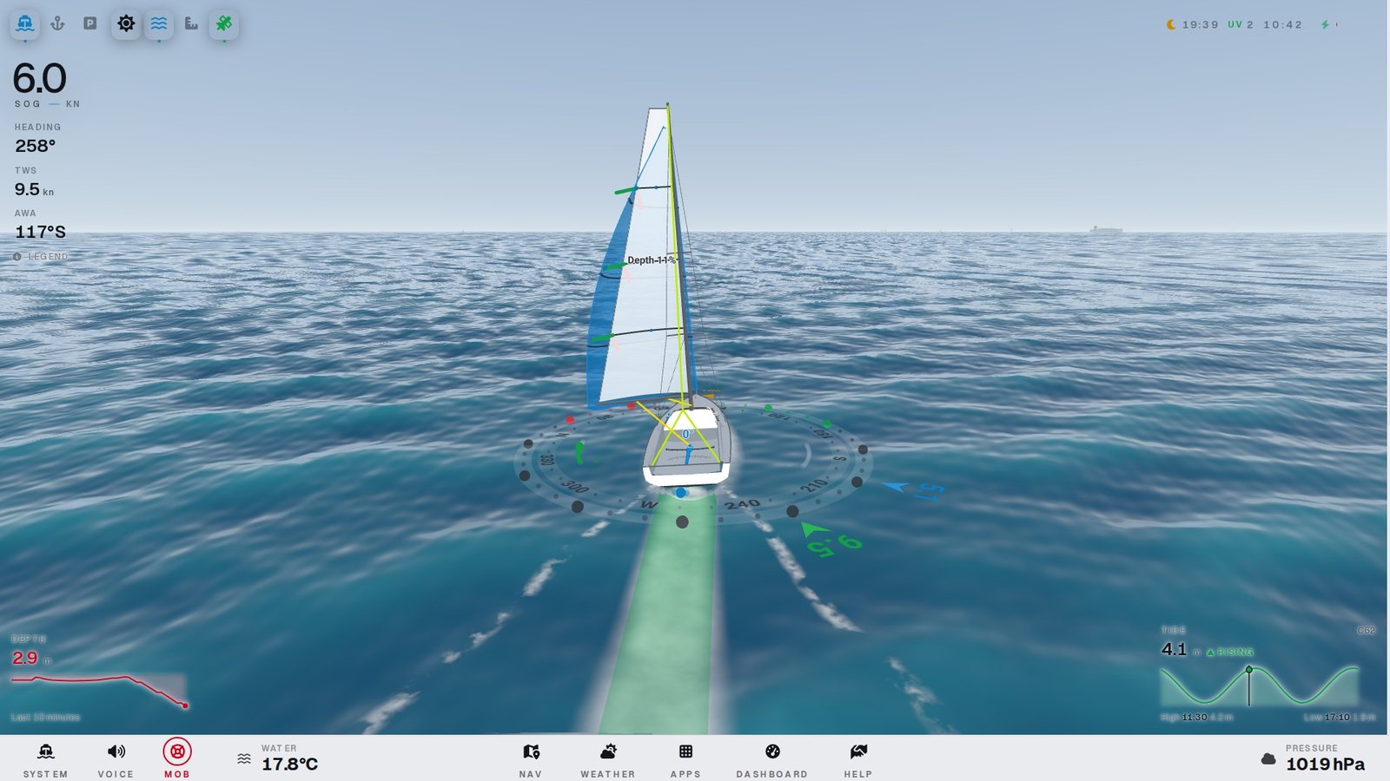1390x781 pixels.
Task: Open the NAV map view
Action: click(531, 759)
